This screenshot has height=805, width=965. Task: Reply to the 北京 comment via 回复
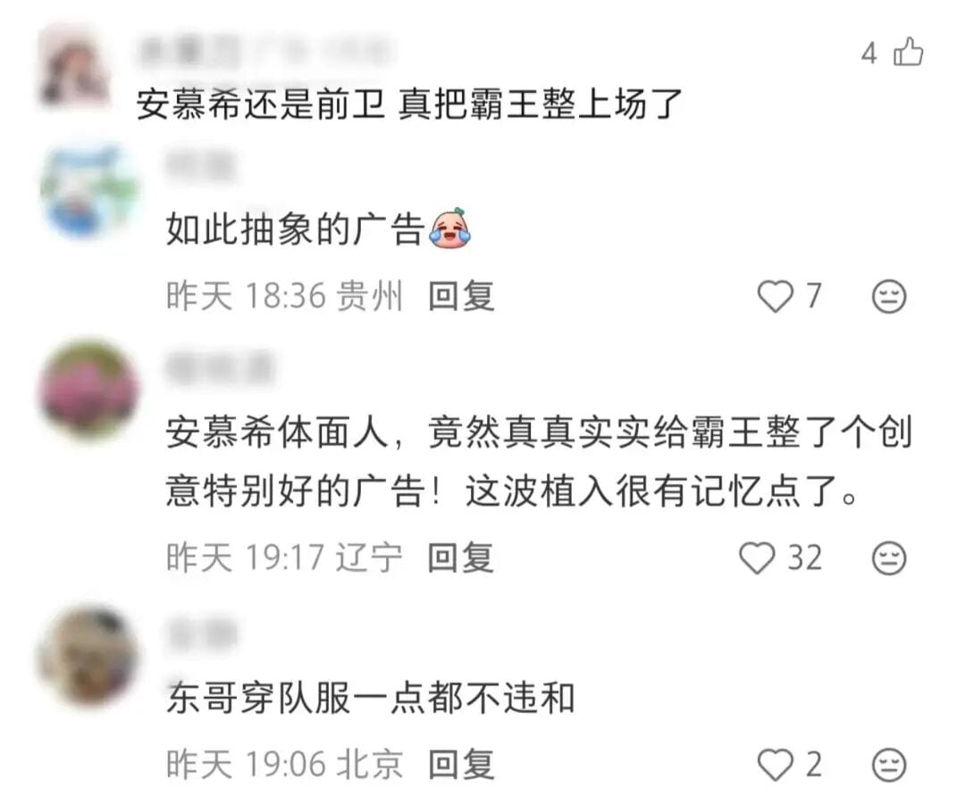(461, 765)
